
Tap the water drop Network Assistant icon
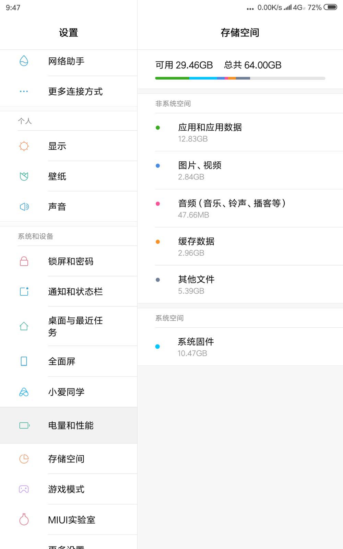(24, 61)
